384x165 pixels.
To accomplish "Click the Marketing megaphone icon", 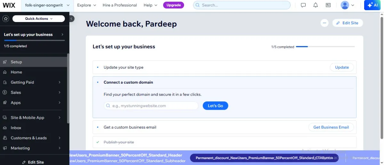I will coord(5,148).
